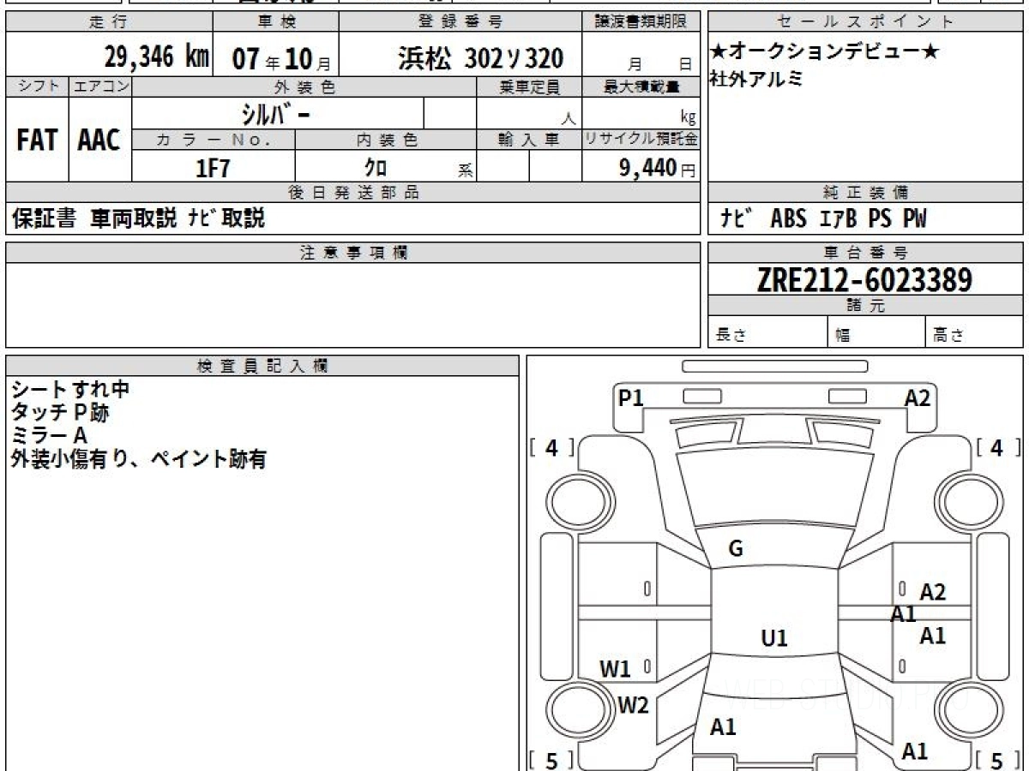Select chassis number ZRE212-6023389
Image resolution: width=1029 pixels, height=771 pixels.
click(x=864, y=279)
